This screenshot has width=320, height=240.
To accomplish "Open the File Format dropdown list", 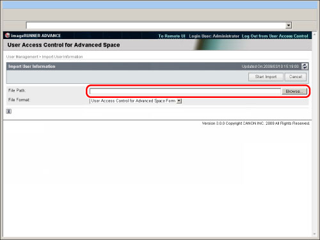I will tap(179, 101).
